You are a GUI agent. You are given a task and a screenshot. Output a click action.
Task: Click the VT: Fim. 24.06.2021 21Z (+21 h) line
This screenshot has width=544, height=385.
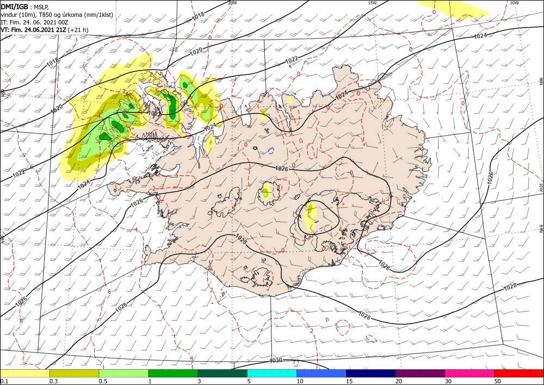tap(45, 30)
